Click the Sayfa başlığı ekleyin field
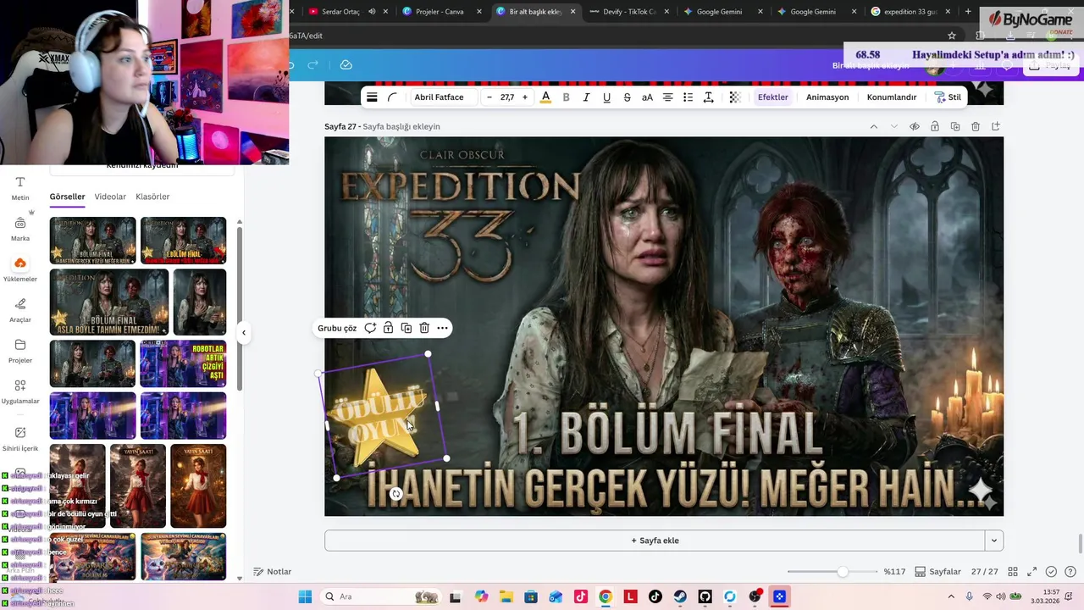The width and height of the screenshot is (1084, 610). coord(401,126)
